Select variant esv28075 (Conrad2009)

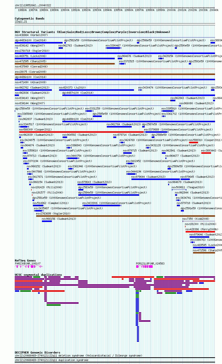[115, 74]
